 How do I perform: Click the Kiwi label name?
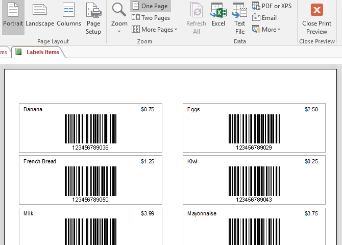point(192,161)
